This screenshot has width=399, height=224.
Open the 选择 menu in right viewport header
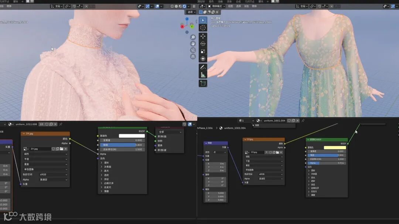coord(238,6)
